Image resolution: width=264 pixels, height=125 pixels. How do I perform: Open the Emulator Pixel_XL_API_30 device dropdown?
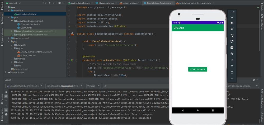point(24,86)
